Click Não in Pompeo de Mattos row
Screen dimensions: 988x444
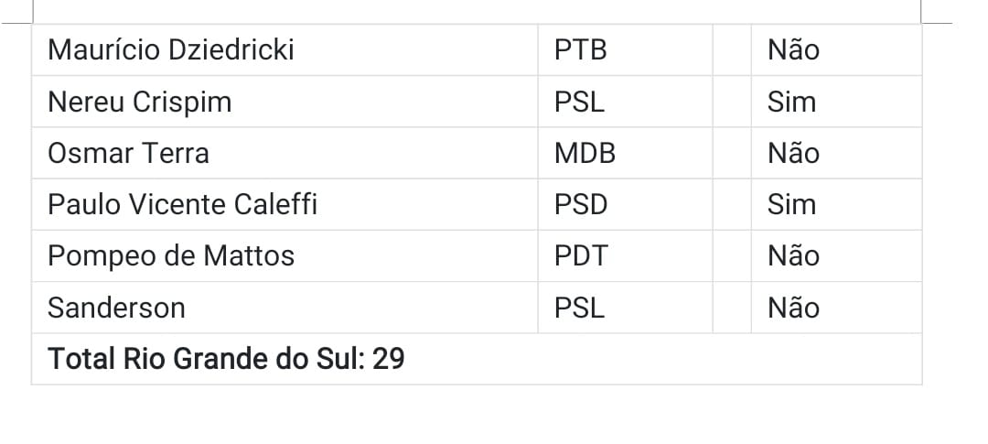[x=793, y=256]
